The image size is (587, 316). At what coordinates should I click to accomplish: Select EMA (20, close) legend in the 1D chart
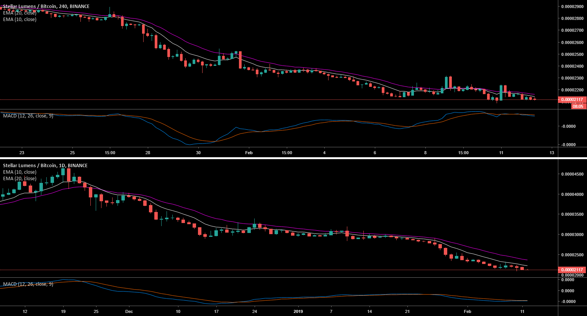point(20,179)
